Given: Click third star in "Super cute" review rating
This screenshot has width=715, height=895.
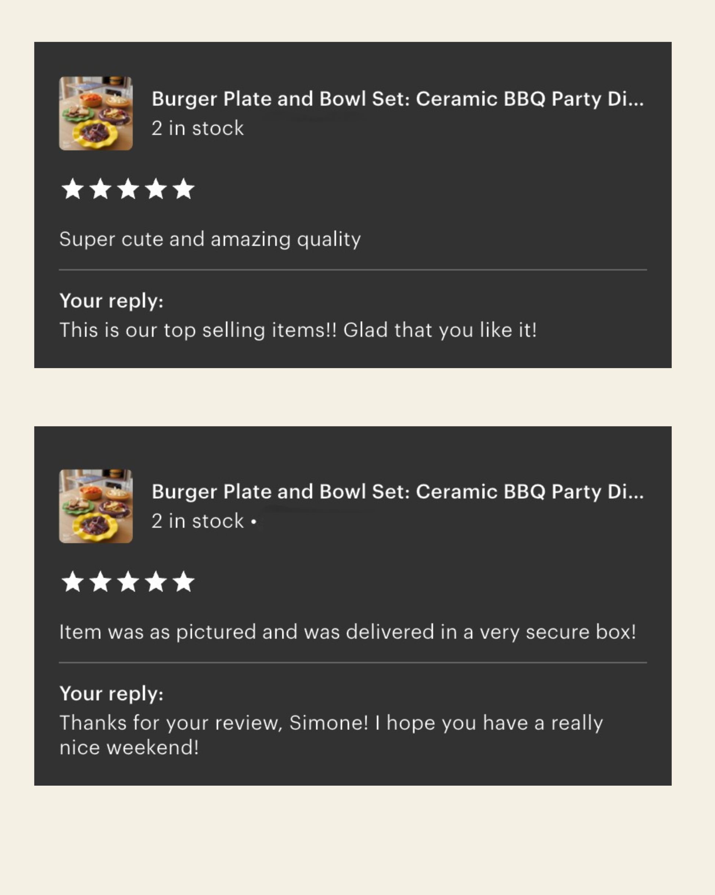Looking at the screenshot, I should (x=128, y=189).
